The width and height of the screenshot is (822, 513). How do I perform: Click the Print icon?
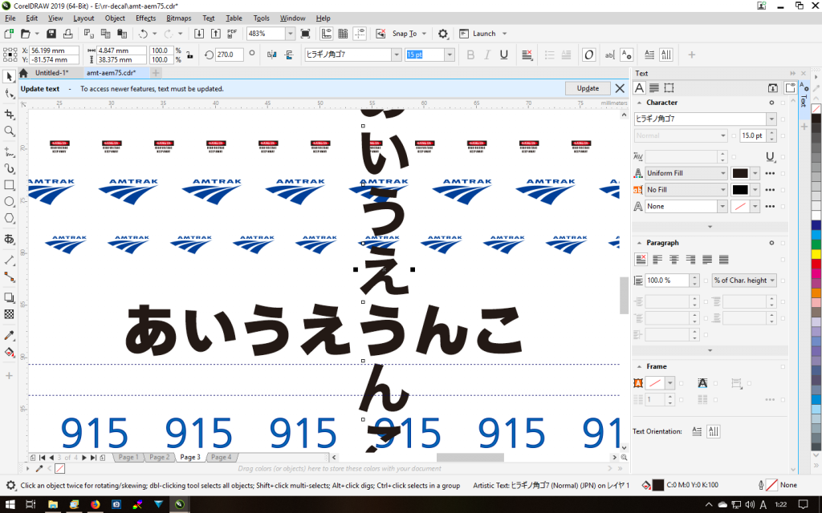67,34
